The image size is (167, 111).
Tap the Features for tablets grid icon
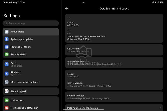click(7, 47)
